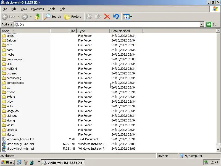Click the vertical scrollbar thumb

(x=218, y=88)
